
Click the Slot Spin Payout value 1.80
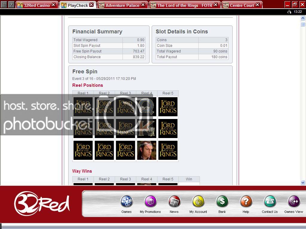click(140, 46)
